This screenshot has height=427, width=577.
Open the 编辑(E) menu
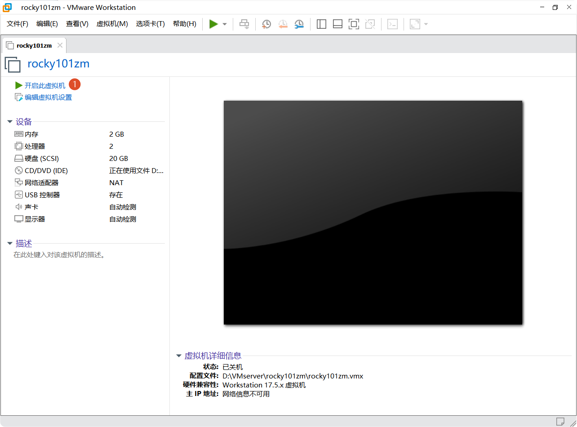47,24
